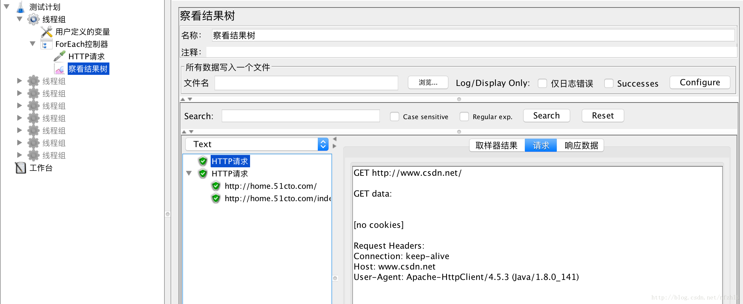Click the enabled 线程组 gear icon
Screen dimensions: 743x304
33,19
